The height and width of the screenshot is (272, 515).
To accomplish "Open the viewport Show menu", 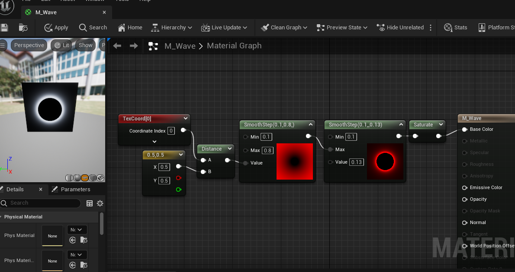I will click(x=85, y=45).
